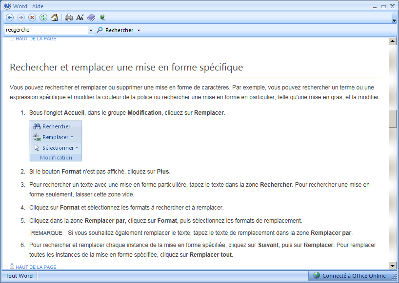Image resolution: width=399 pixels, height=283 pixels.
Task: Click the search text field containing recgerche
Action: pyautogui.click(x=46, y=30)
